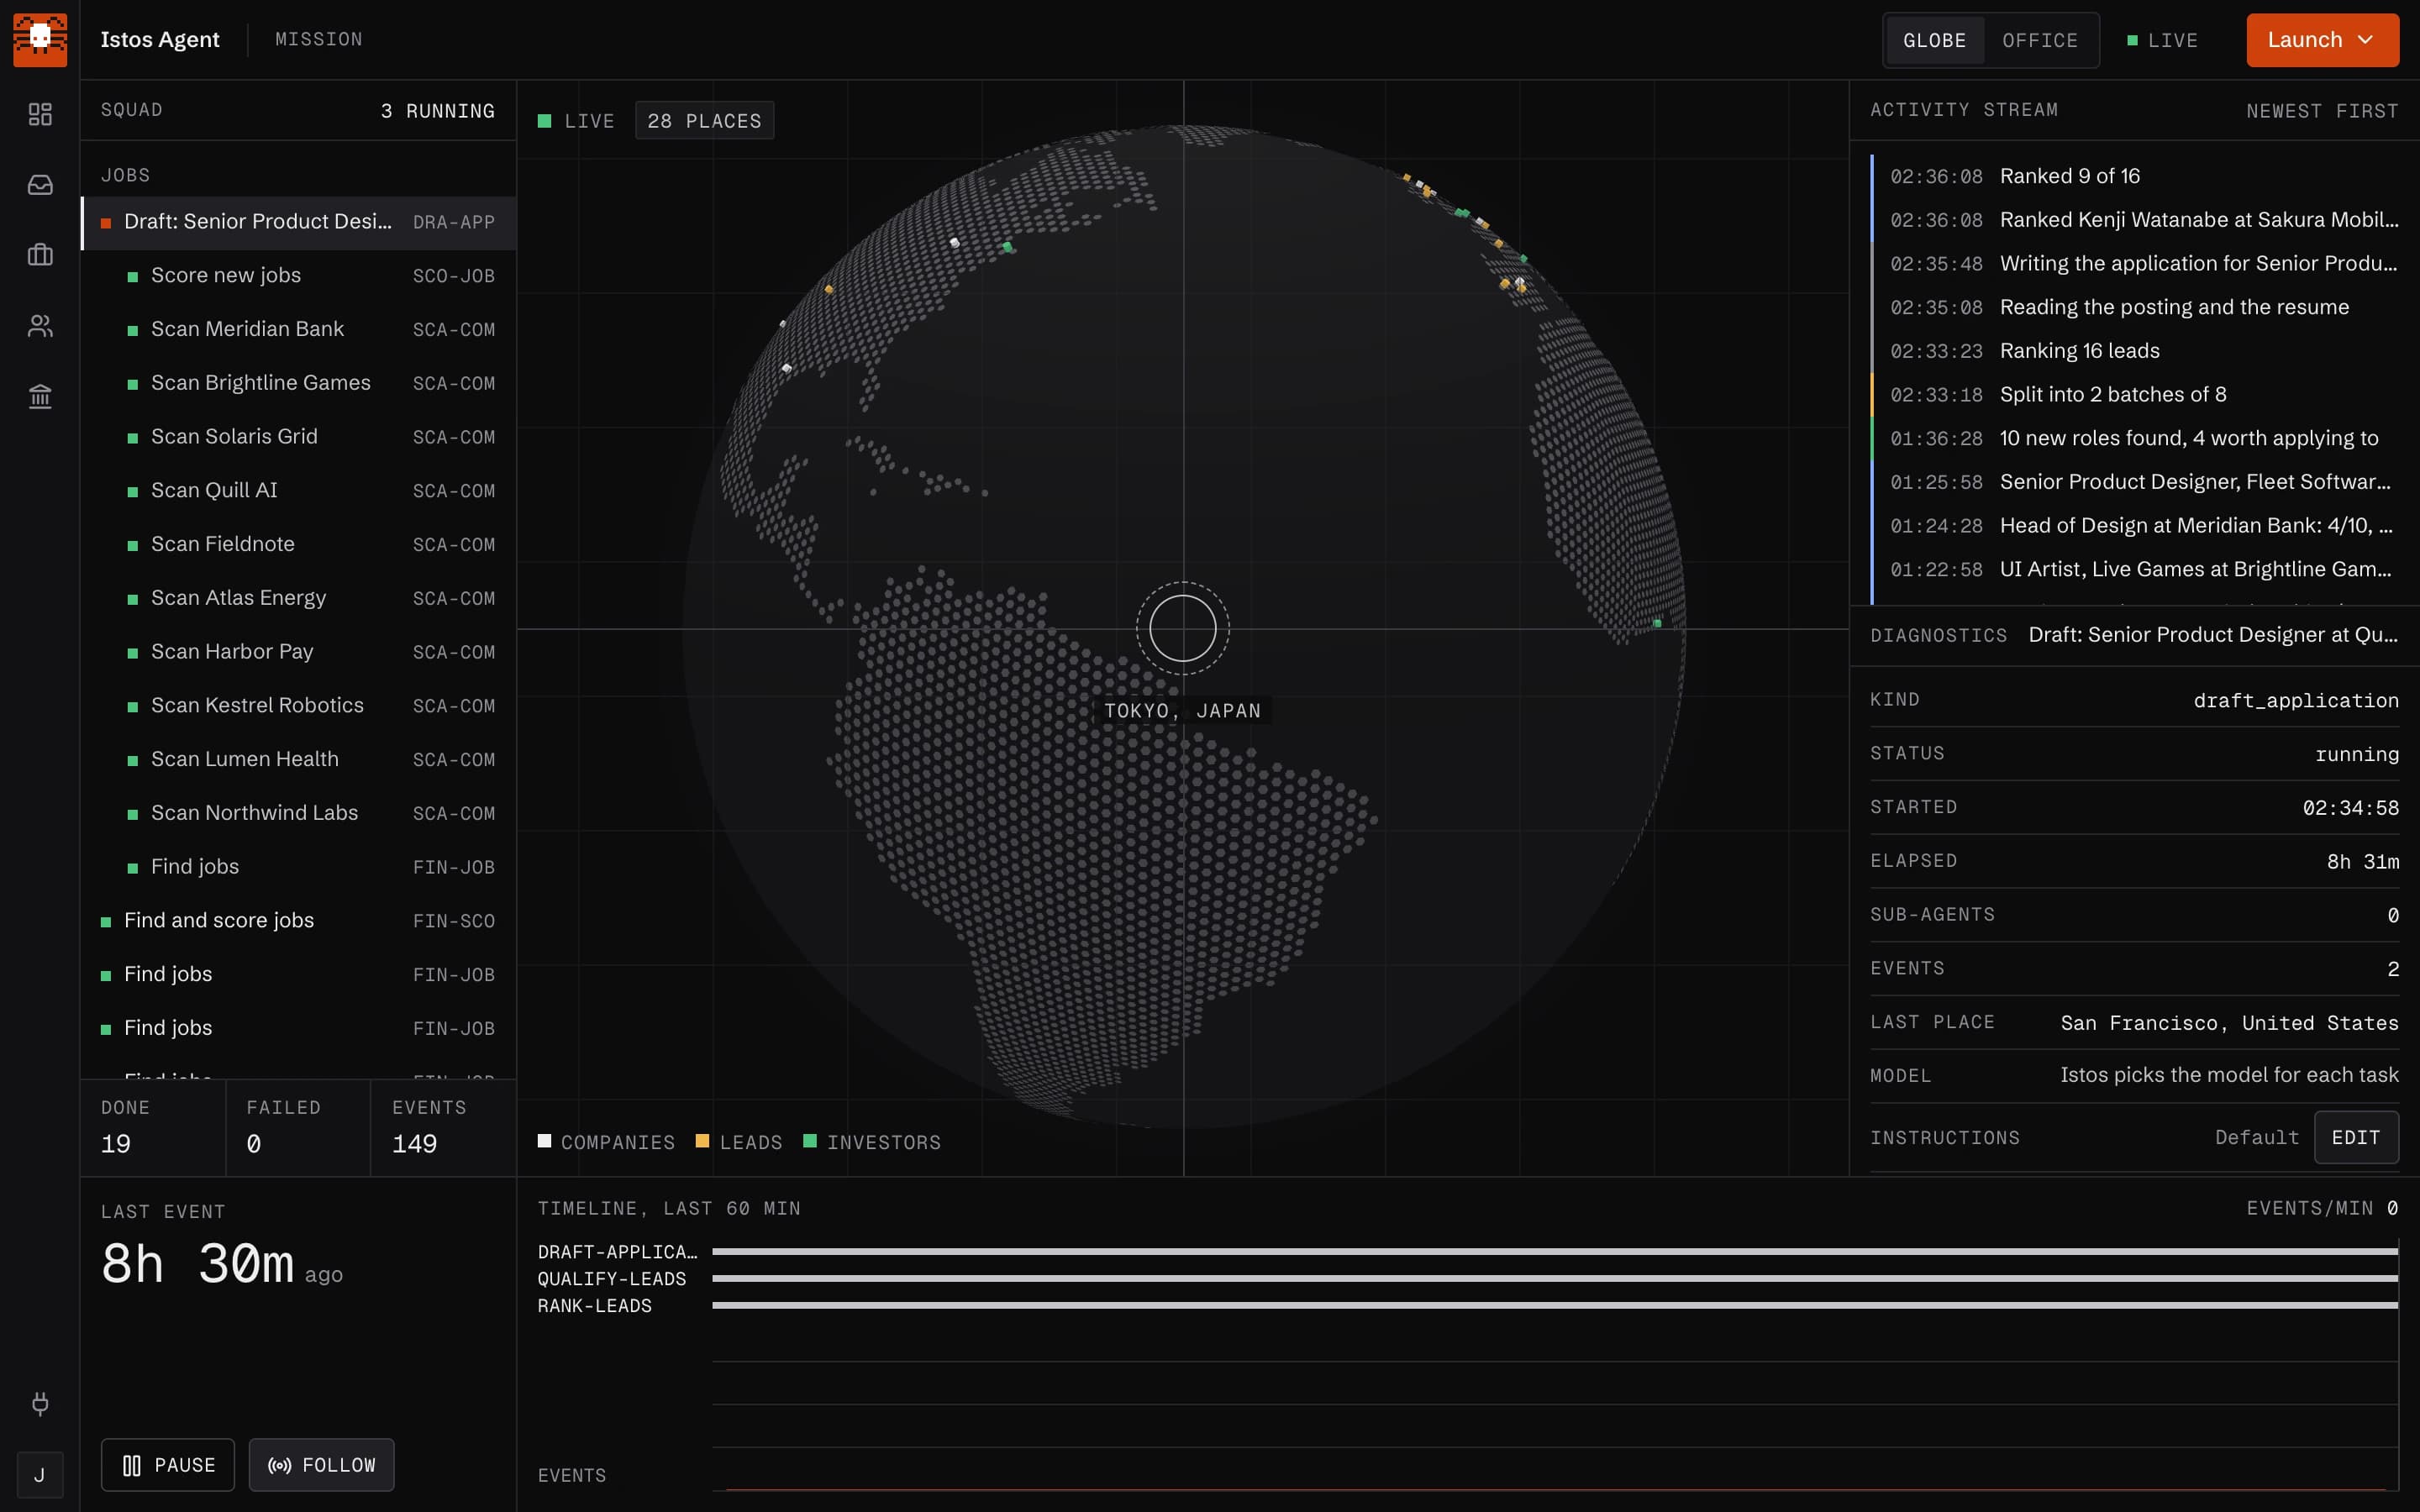Image resolution: width=2420 pixels, height=1512 pixels.
Task: Open 'Reading the posting and the resume' entry
Action: pos(2135,307)
